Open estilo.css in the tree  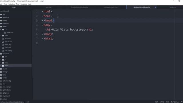pos(10,33)
